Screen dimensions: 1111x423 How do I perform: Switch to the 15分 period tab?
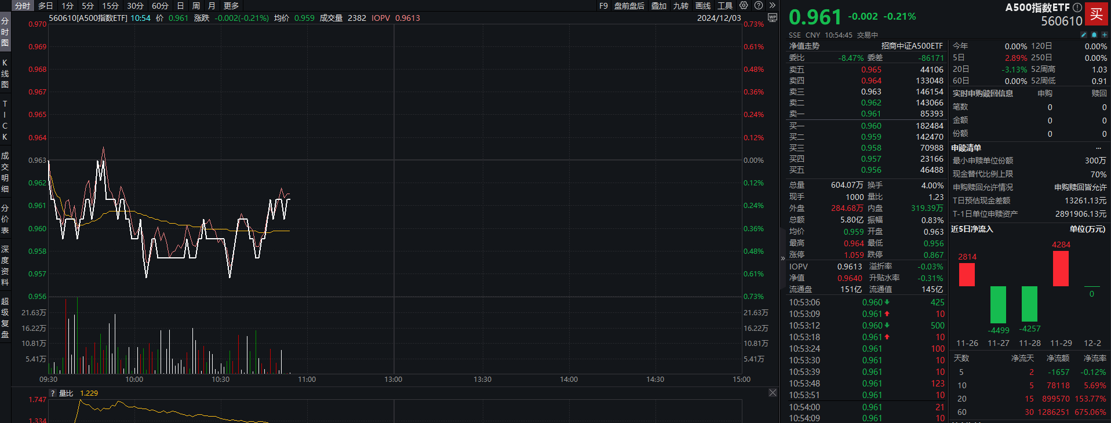click(110, 6)
